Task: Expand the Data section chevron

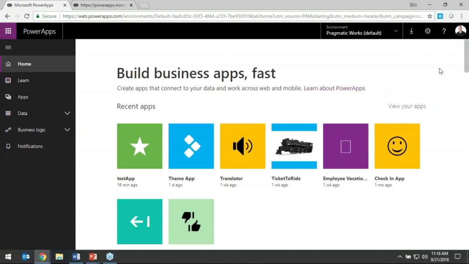Action: [67, 113]
